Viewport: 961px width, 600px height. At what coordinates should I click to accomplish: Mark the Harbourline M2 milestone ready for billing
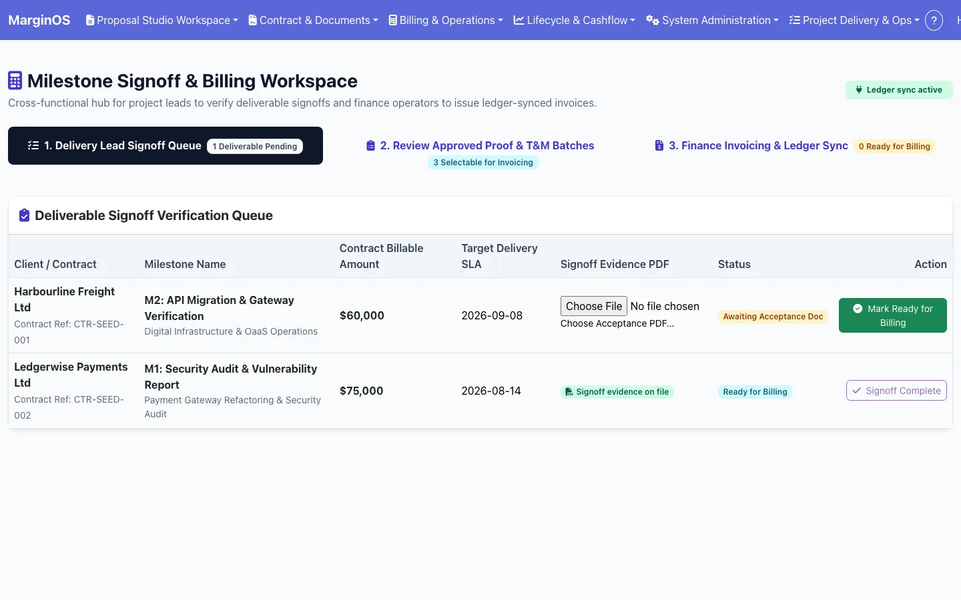[893, 315]
